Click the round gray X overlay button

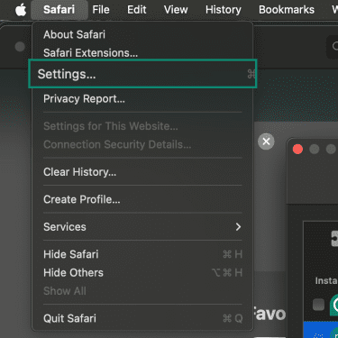pyautogui.click(x=266, y=142)
